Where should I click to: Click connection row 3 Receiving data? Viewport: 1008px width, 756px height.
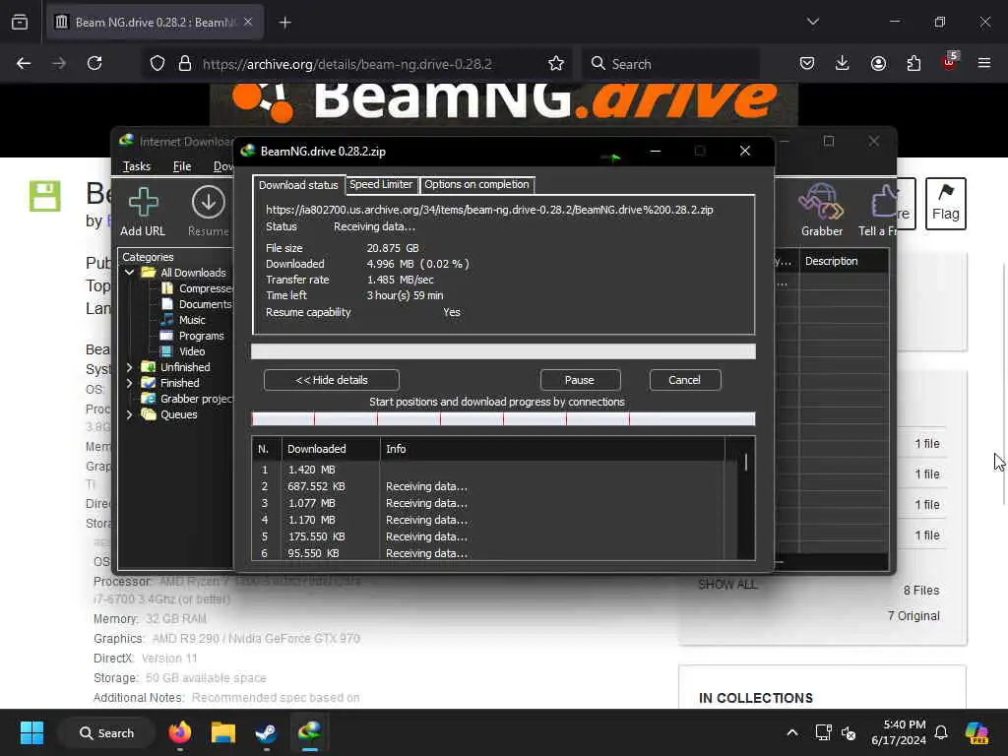pyautogui.click(x=488, y=503)
